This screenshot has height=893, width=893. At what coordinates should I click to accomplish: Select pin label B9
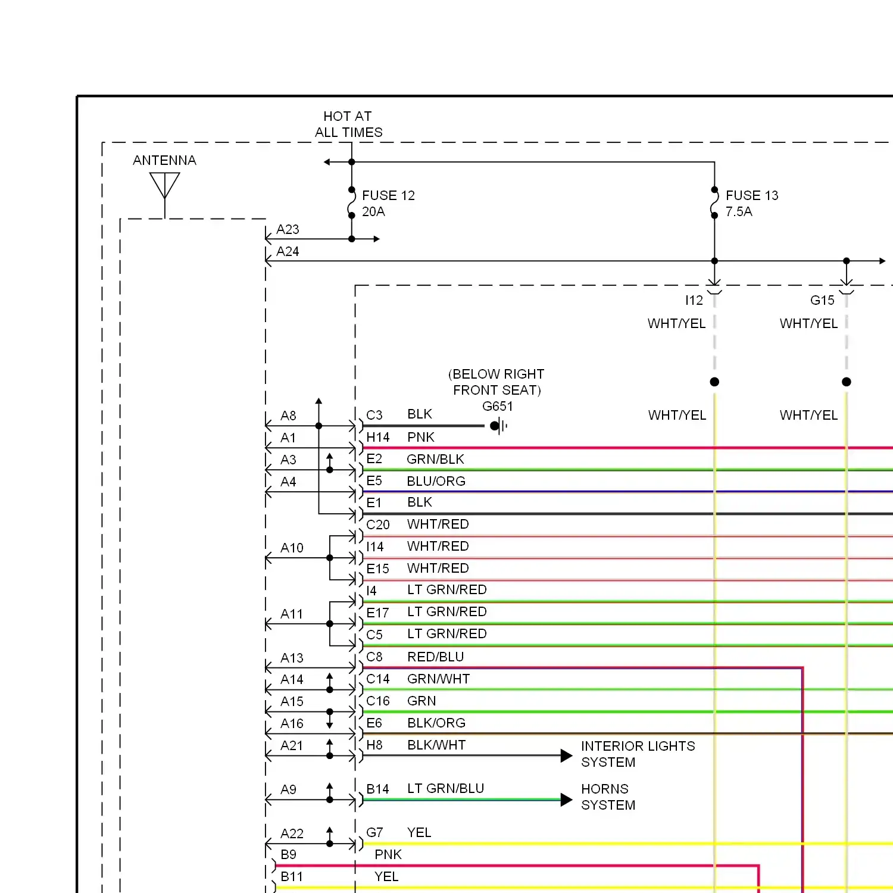(x=289, y=854)
